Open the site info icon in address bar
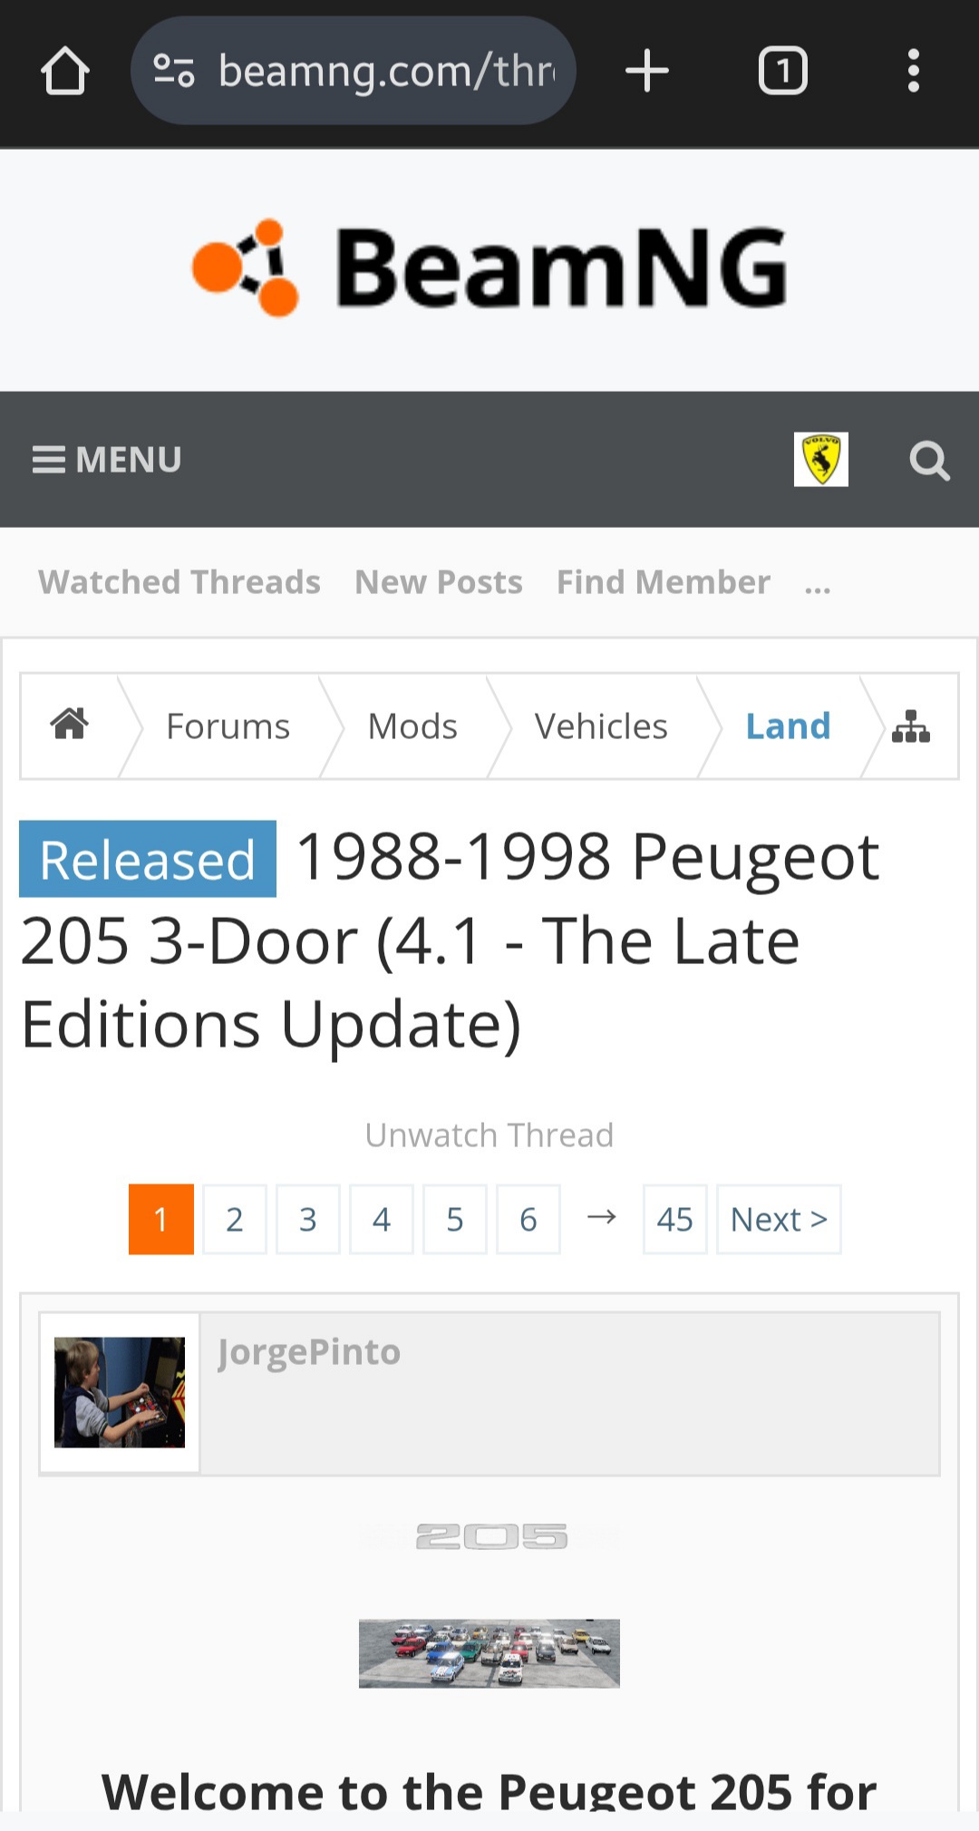979x1831 pixels. (x=174, y=71)
